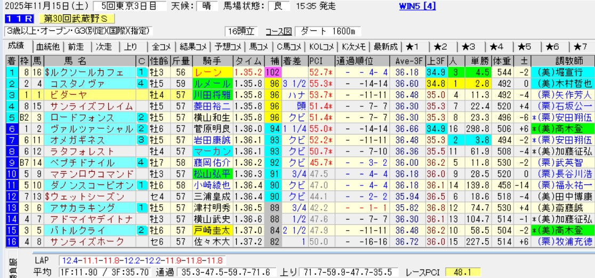Sort by タイム column header
This screenshot has width=595, height=278.
248,60
